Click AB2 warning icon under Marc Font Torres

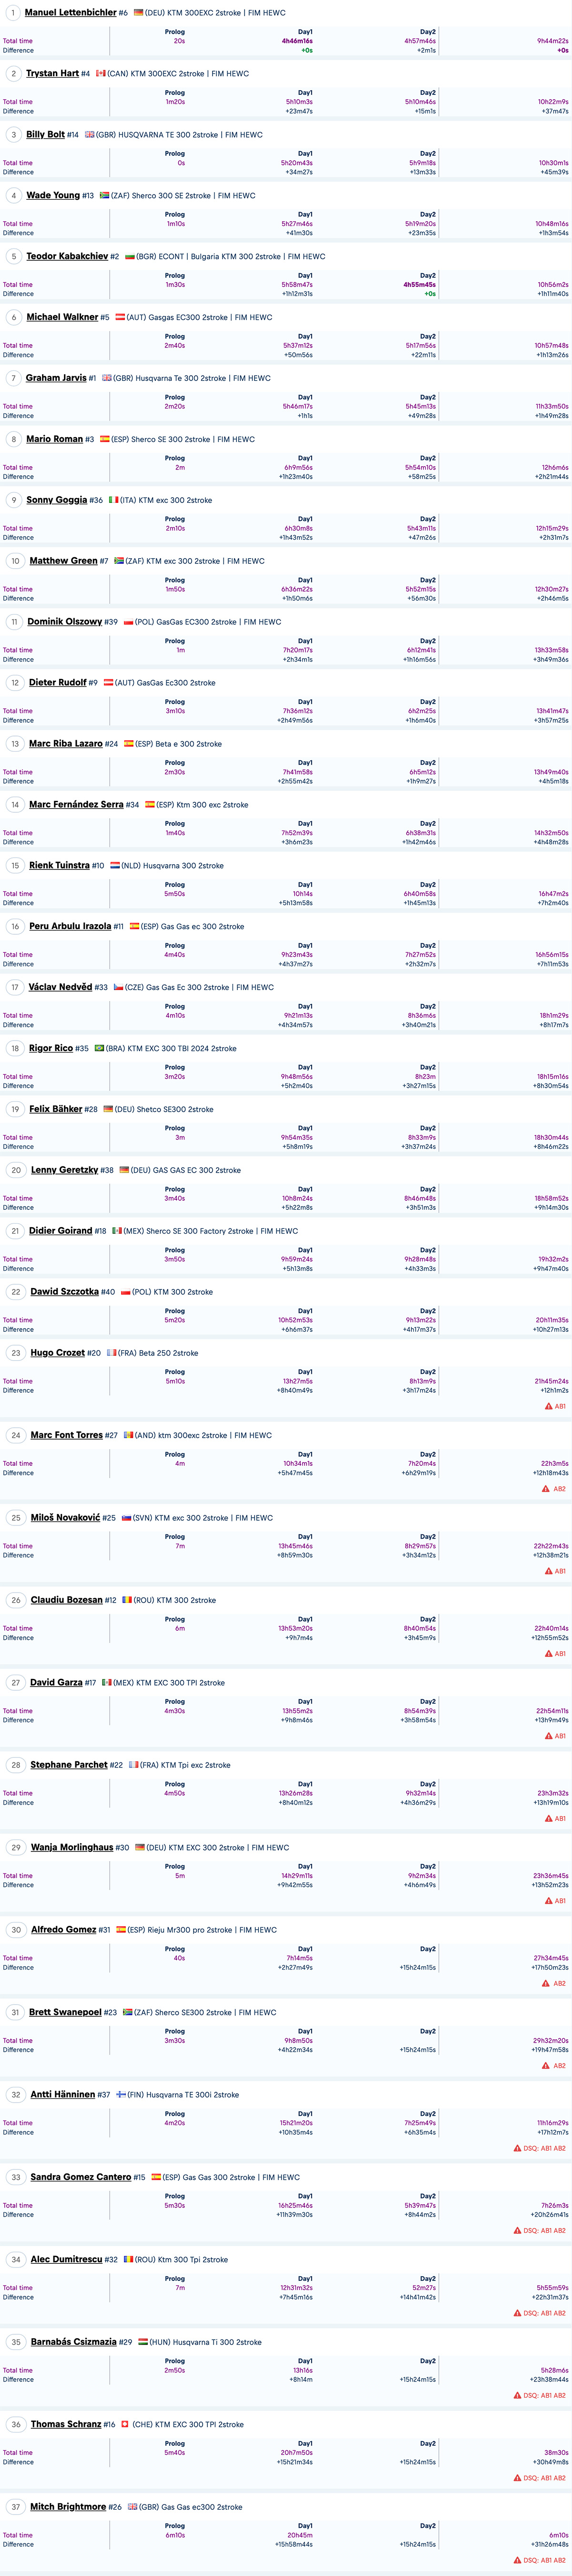coord(547,1489)
